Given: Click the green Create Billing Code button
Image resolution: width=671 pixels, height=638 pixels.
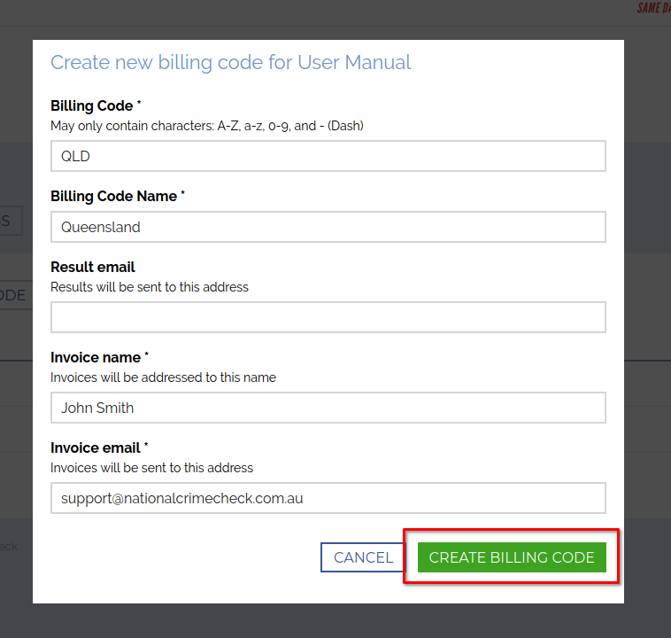Looking at the screenshot, I should 512,557.
